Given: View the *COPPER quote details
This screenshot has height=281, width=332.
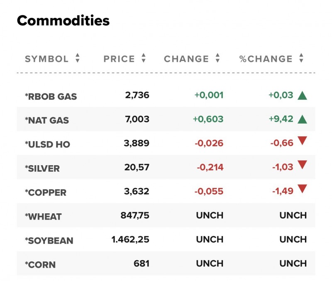Looking at the screenshot, I should [x=45, y=193].
